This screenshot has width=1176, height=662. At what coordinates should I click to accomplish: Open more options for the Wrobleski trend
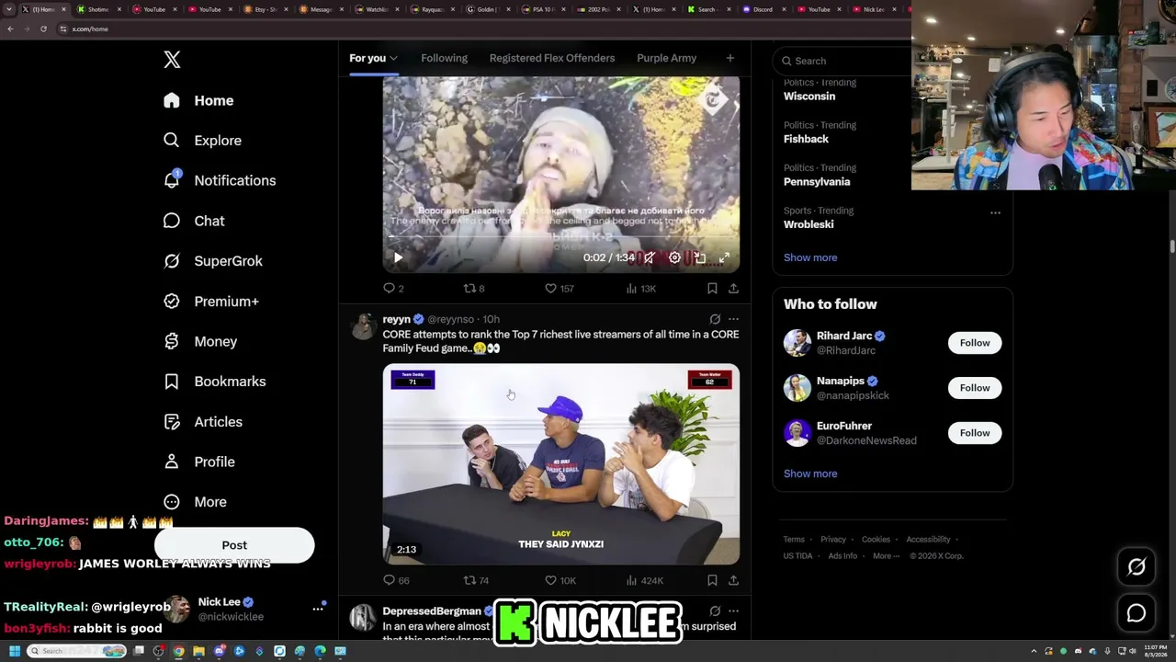click(995, 212)
